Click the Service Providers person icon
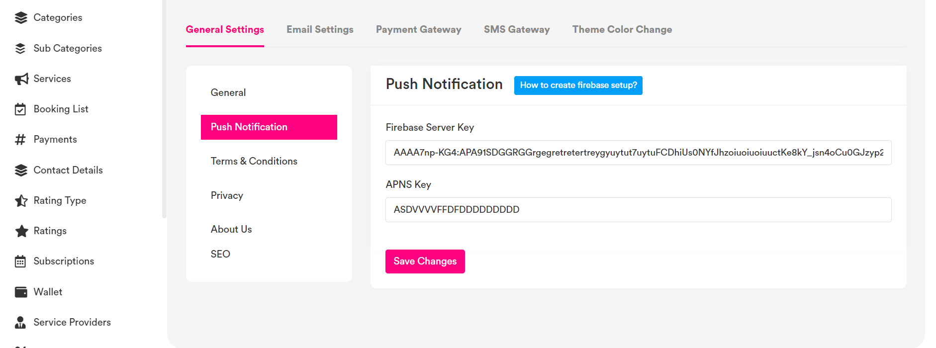This screenshot has width=936, height=348. pyautogui.click(x=20, y=323)
